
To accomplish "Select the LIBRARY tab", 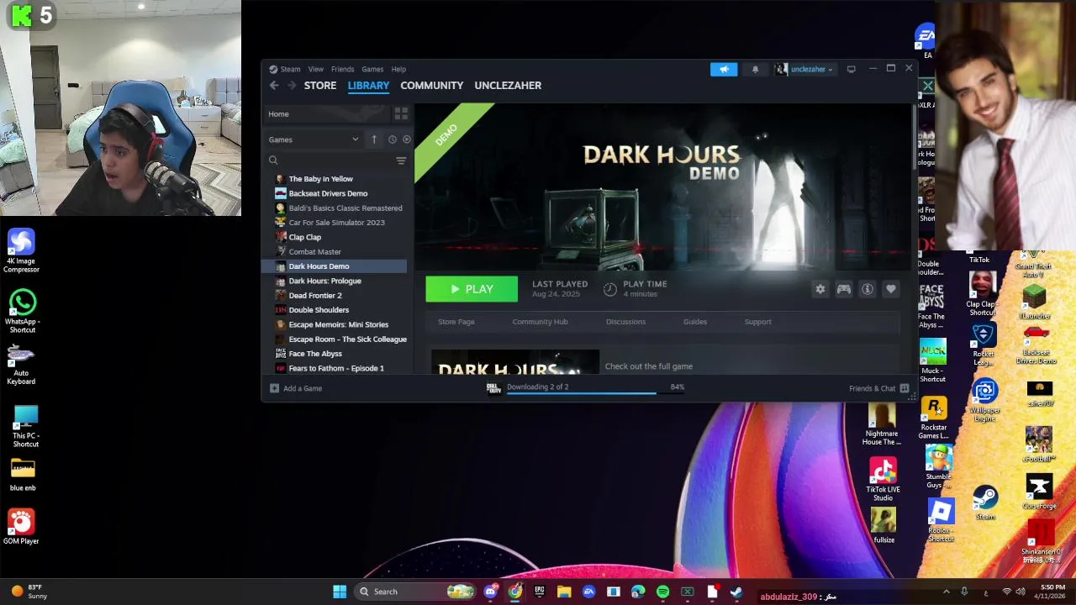I will click(x=368, y=86).
